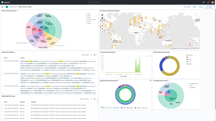
Task: Click the search magnifier icon in header
Action: [89, 2]
